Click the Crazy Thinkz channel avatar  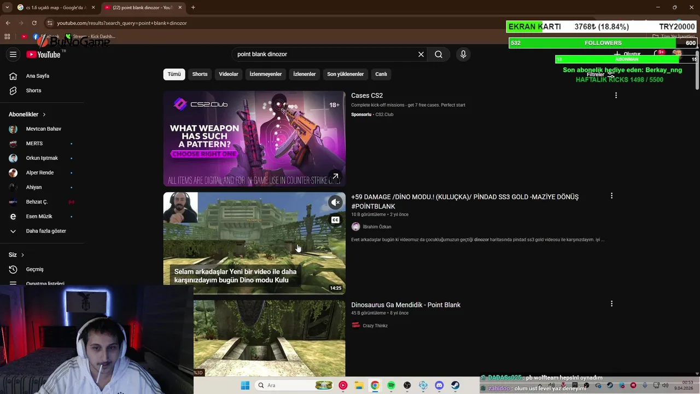[x=355, y=325]
